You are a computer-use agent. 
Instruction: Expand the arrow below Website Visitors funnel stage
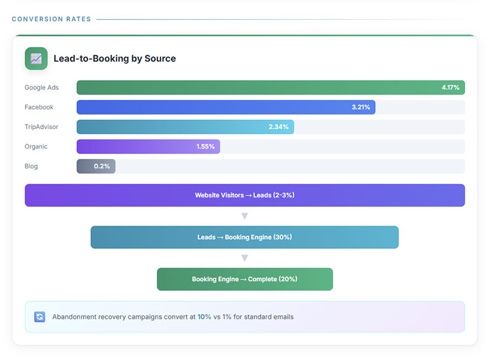(x=245, y=215)
